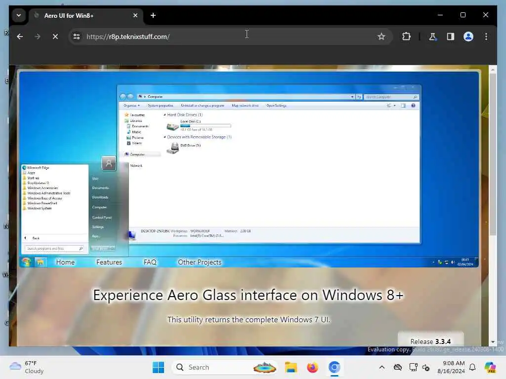This screenshot has width=506, height=379.
Task: Bookmark this page with the star
Action: [x=381, y=37]
